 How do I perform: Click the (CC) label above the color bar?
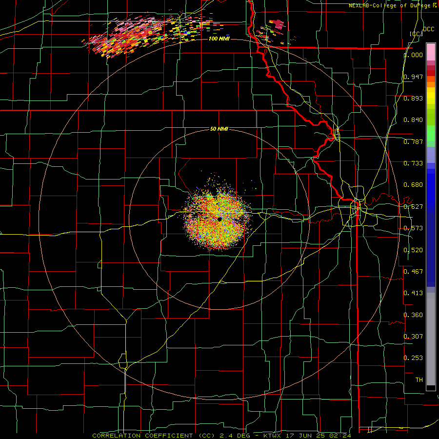[x=417, y=34]
